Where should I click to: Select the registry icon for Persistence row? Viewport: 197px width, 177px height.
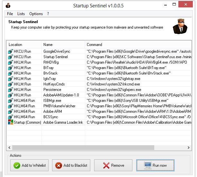tap(11, 90)
